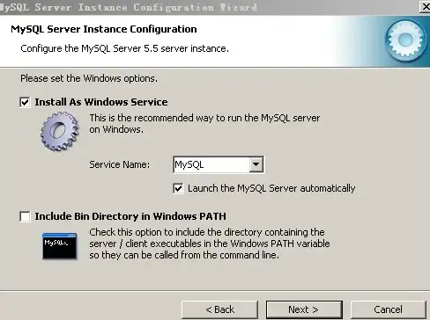Enable Include Bin Directory in Windows PATH
The width and height of the screenshot is (430, 320).
pyautogui.click(x=25, y=216)
